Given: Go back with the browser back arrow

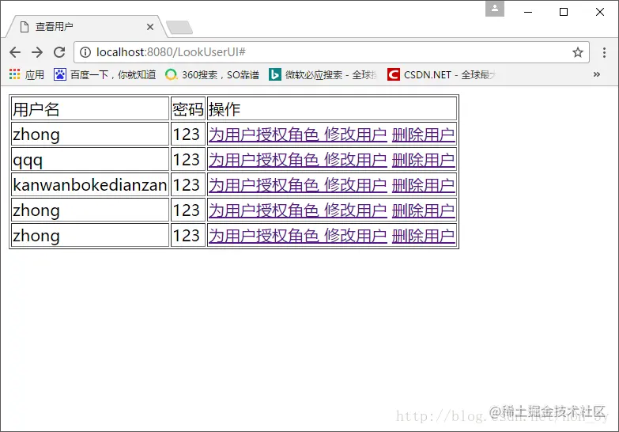Looking at the screenshot, I should coord(15,52).
